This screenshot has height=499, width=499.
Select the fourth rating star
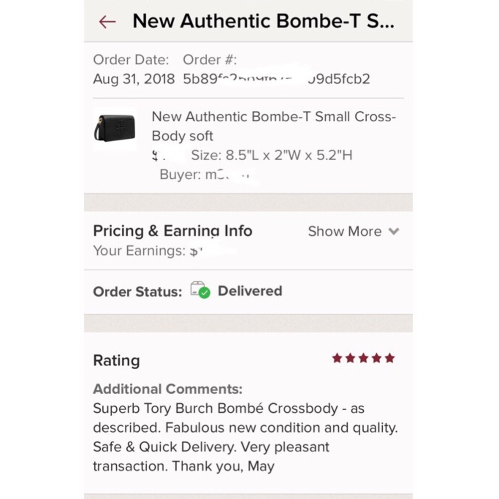[377, 357]
